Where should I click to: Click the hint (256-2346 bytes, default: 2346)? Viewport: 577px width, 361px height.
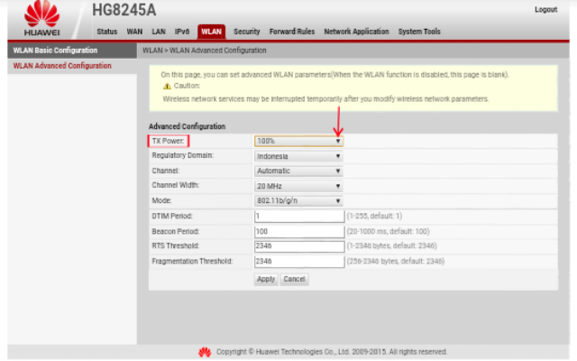[396, 262]
